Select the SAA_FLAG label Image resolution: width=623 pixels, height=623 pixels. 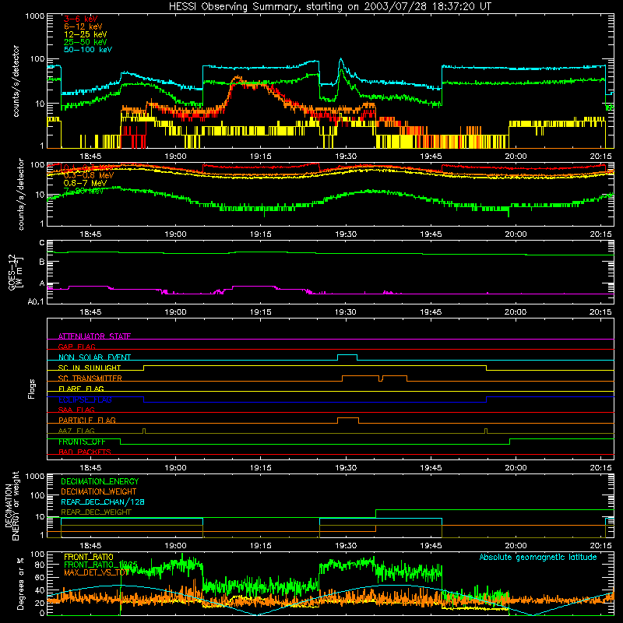point(76,410)
